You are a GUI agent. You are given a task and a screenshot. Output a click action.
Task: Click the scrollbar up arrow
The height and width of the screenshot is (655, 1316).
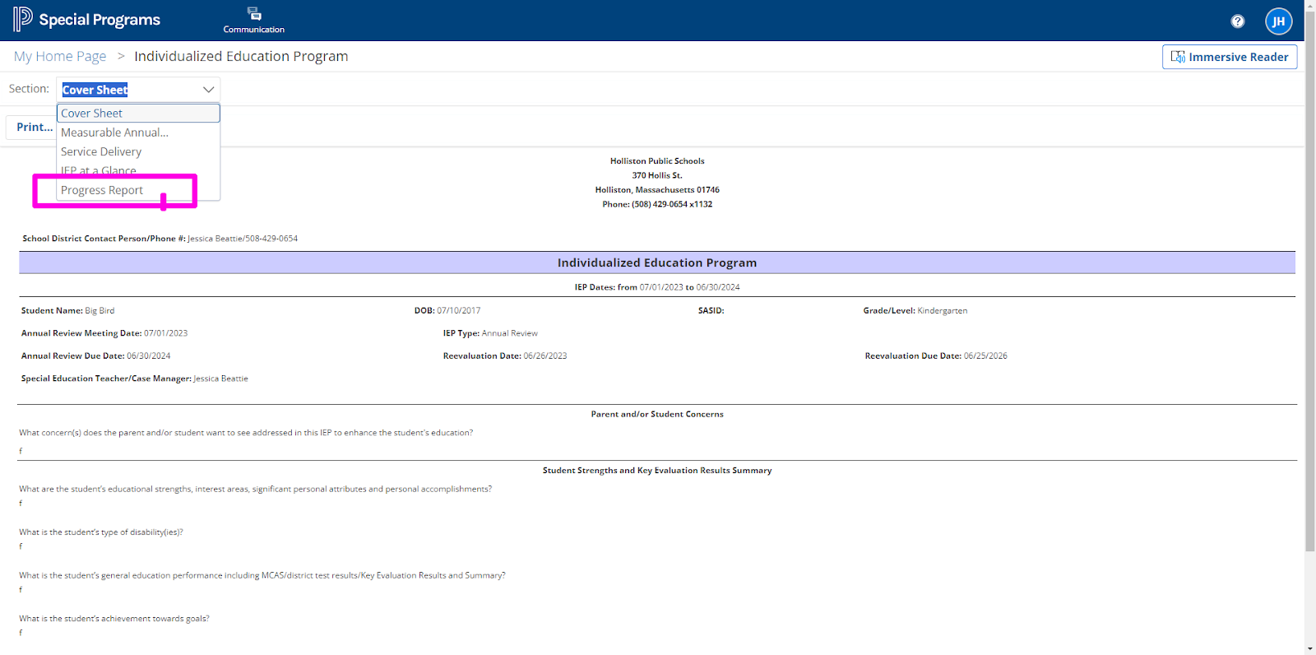(1309, 6)
